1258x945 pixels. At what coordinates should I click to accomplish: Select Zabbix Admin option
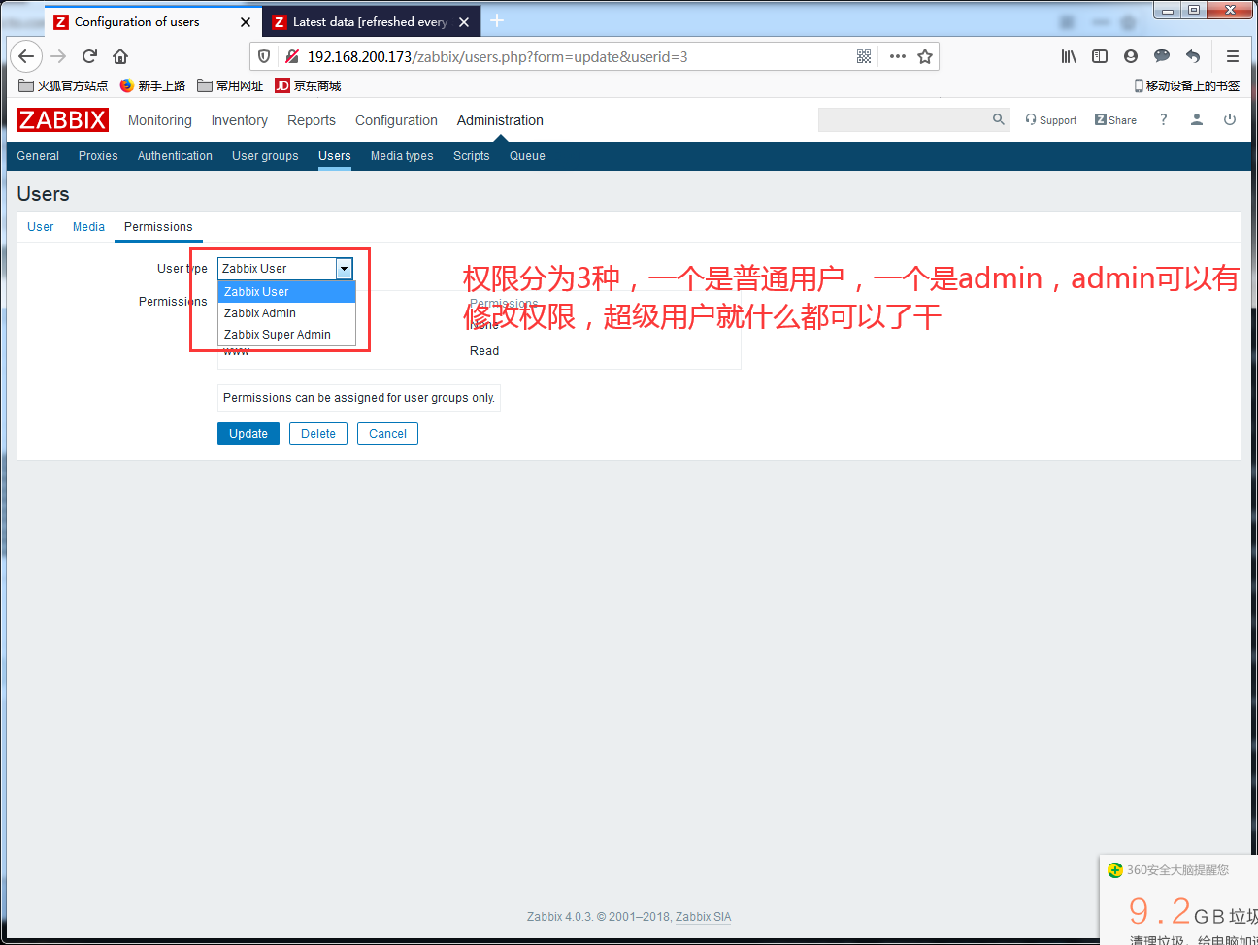pos(287,313)
